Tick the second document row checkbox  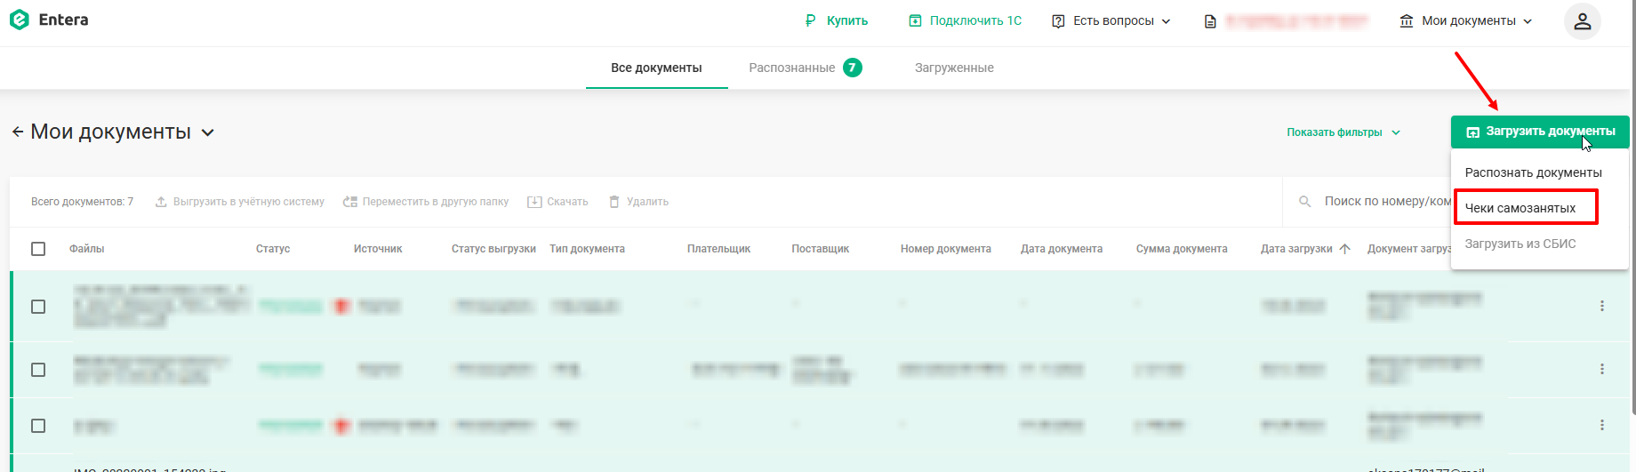pyautogui.click(x=38, y=370)
